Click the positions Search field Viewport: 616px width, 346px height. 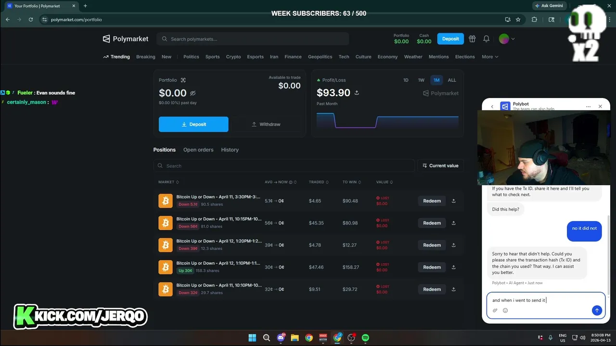click(x=284, y=166)
